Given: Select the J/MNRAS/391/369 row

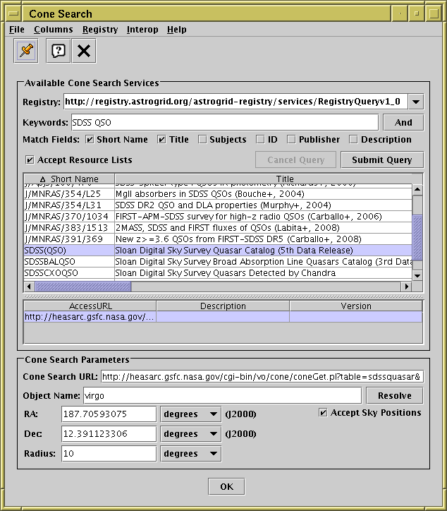Looking at the screenshot, I should tap(218, 239).
